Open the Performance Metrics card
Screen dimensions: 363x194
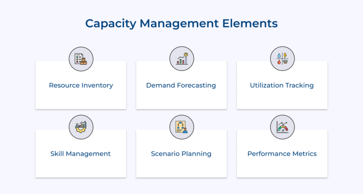[282, 153]
